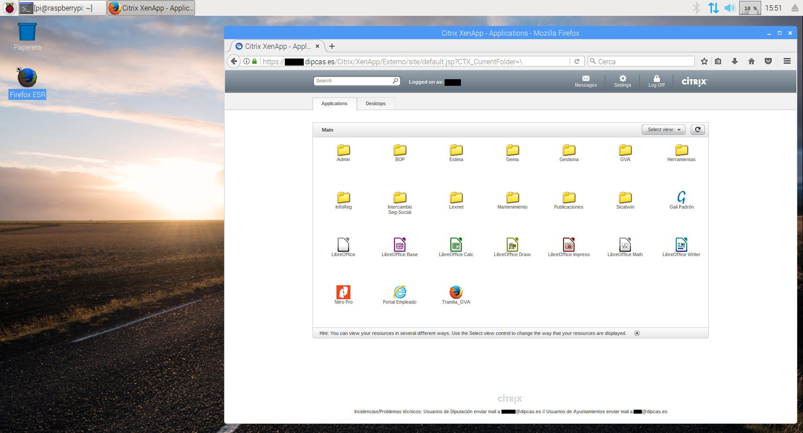This screenshot has height=433, width=803.
Task: Click the CPU usage monitor
Action: click(x=750, y=8)
